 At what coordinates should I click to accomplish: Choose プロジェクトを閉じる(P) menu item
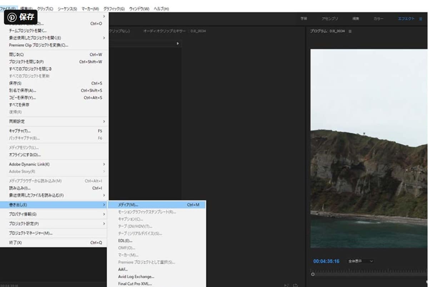click(54, 62)
